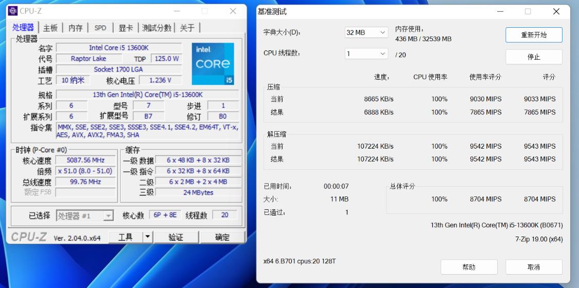Click the revision B0 value
579x288 pixels.
(223, 117)
